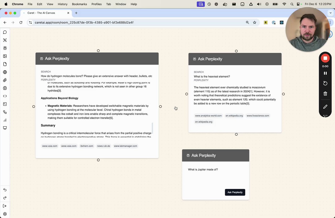335x218 pixels.
Task: Select the screen capture scan tool
Action: click(5, 40)
